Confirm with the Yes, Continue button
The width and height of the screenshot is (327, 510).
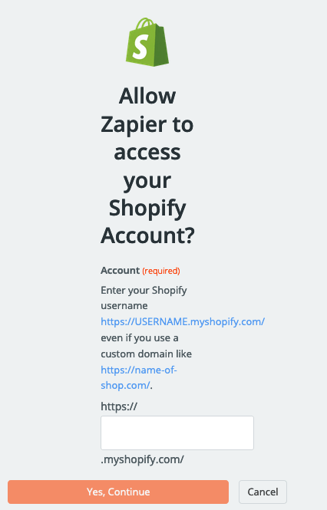[x=118, y=492]
